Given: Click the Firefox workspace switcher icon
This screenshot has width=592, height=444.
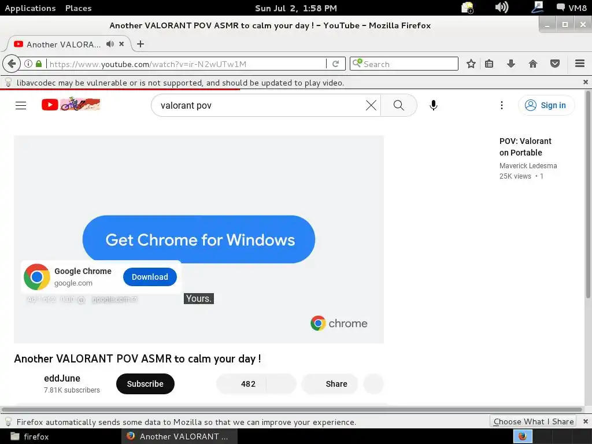Looking at the screenshot, I should (x=523, y=436).
